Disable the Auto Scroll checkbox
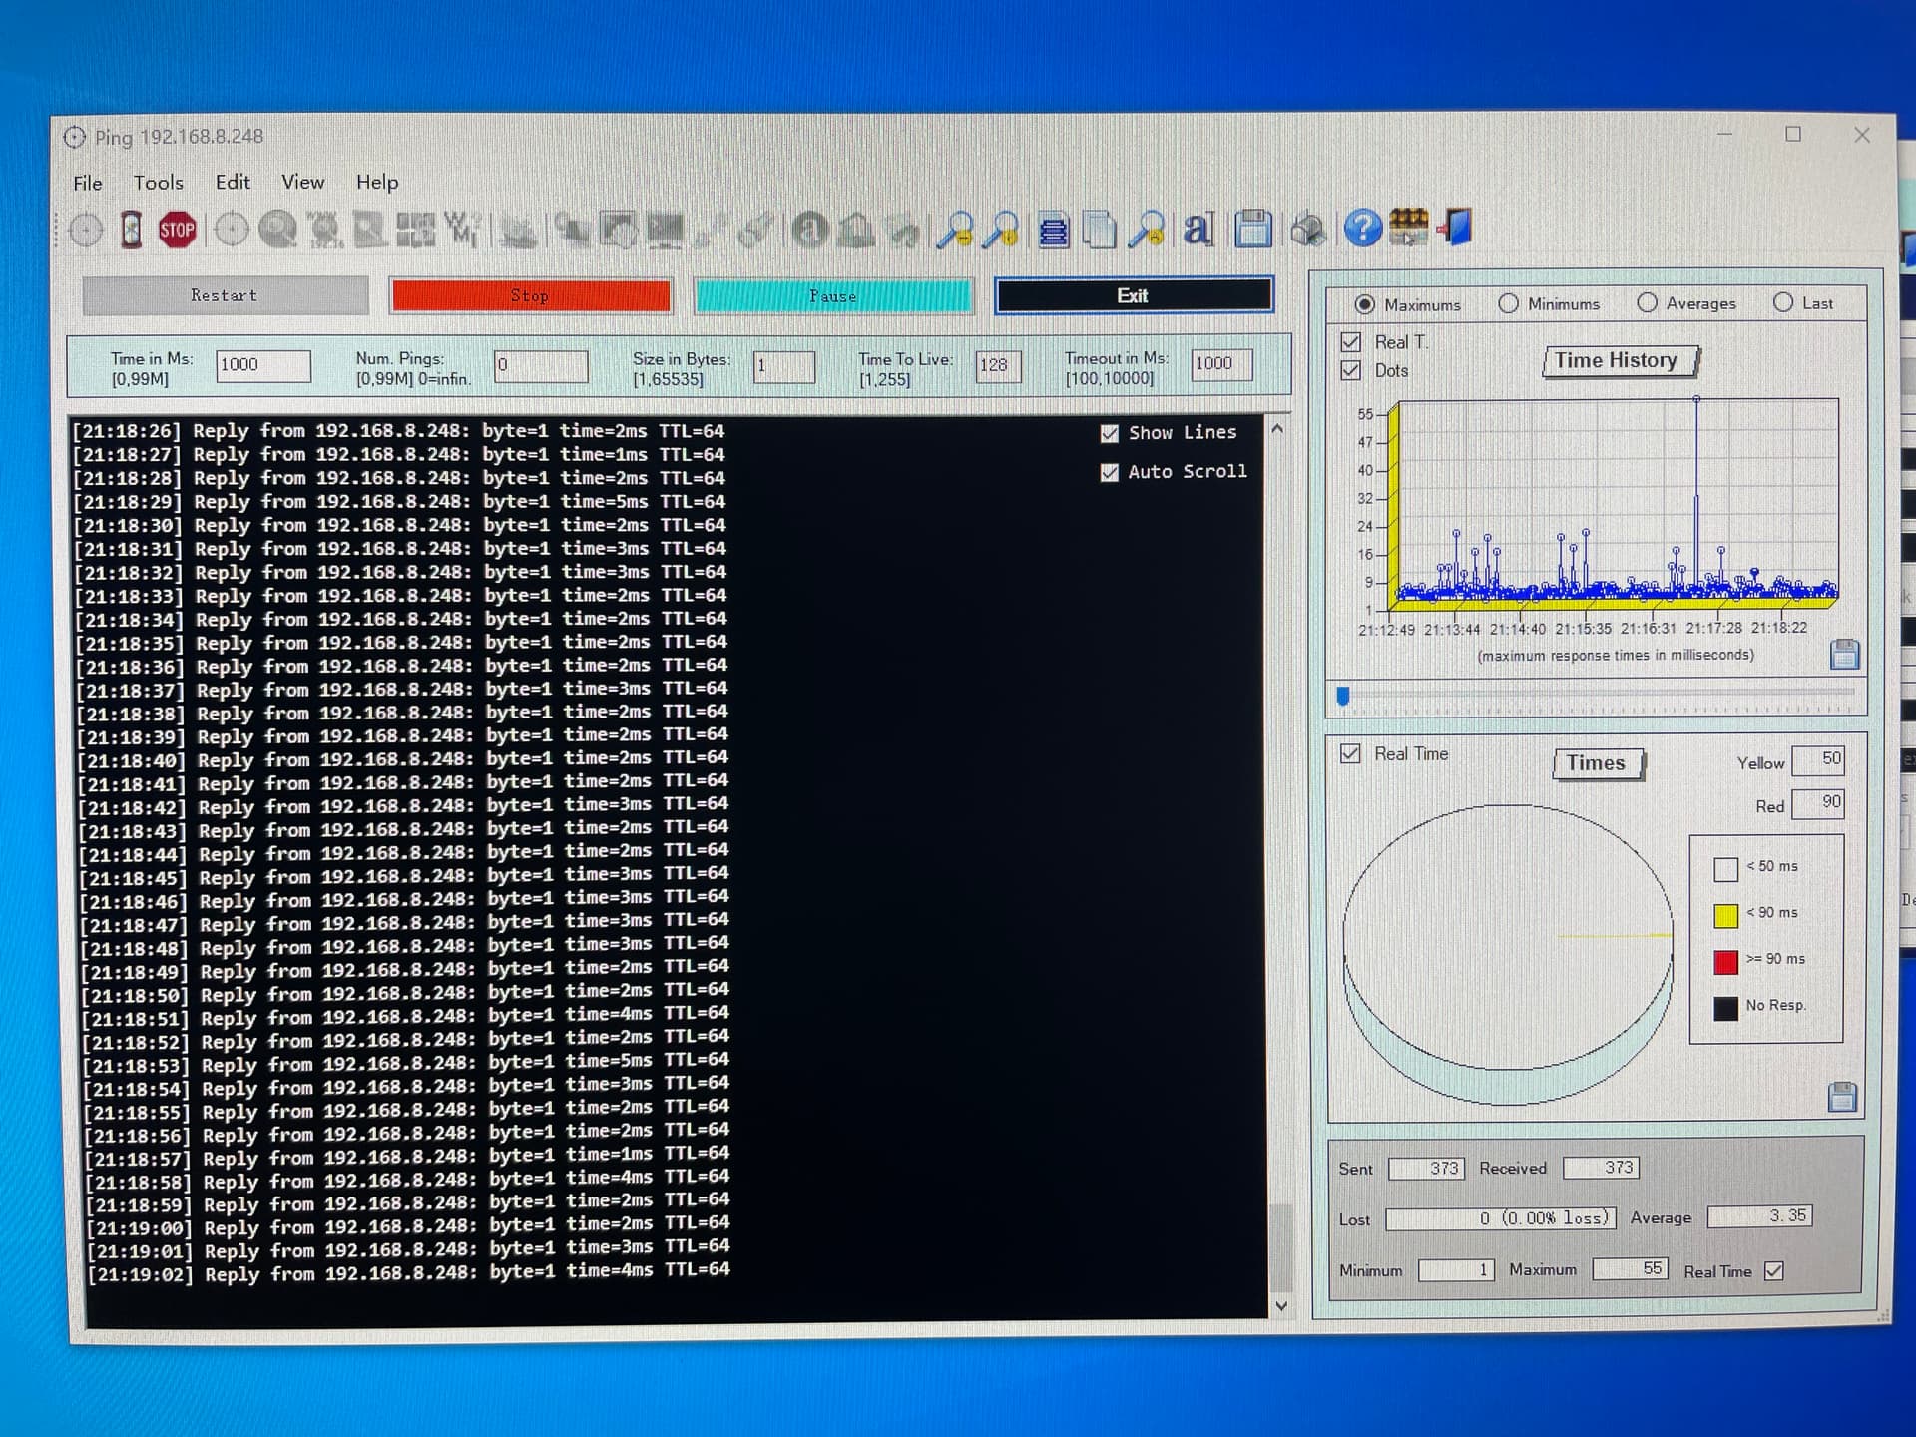The width and height of the screenshot is (1916, 1437). [x=1109, y=472]
